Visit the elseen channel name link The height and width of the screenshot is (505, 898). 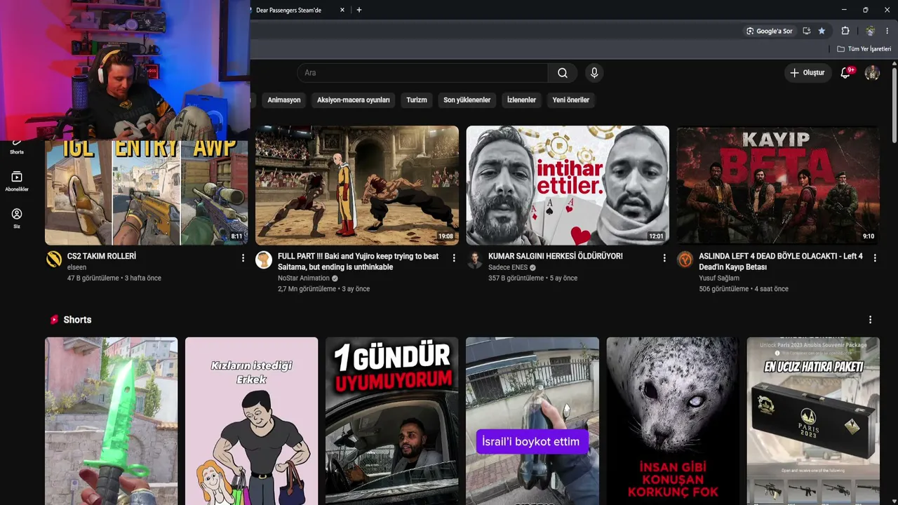(x=77, y=267)
